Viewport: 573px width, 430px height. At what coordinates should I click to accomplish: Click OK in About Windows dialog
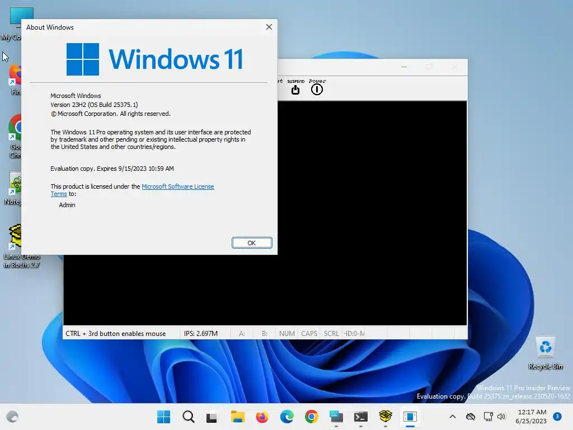(x=252, y=243)
